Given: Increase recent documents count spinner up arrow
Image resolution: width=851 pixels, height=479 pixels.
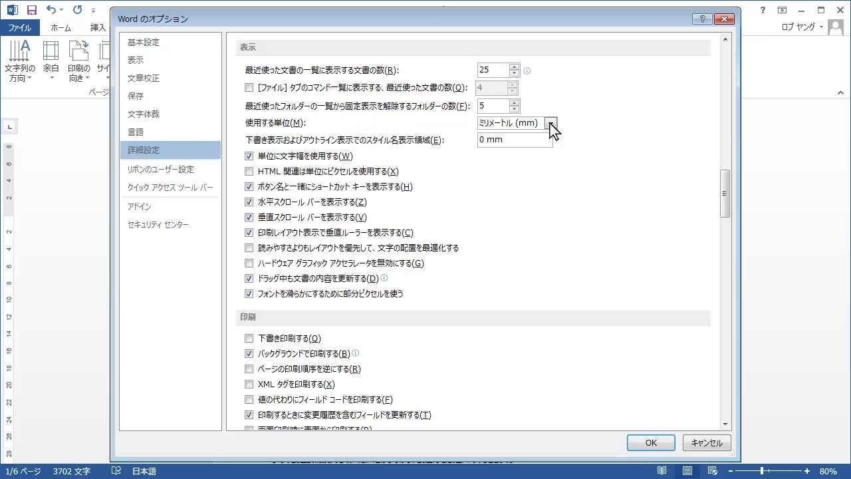Looking at the screenshot, I should point(514,67).
